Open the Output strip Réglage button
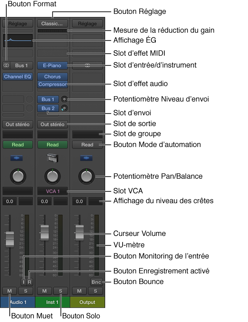The image size is (248, 322). pyautogui.click(x=87, y=24)
